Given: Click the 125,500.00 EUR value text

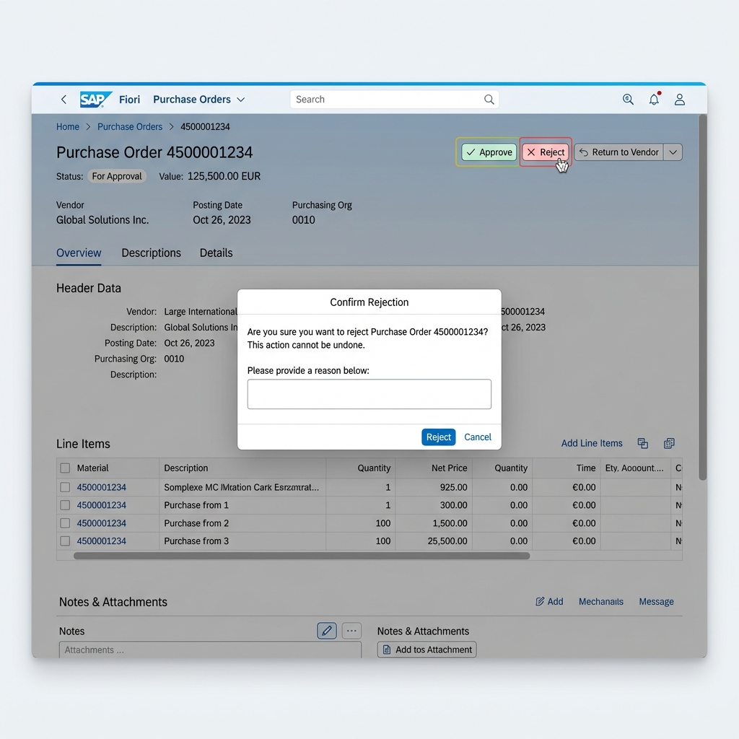Looking at the screenshot, I should point(224,176).
